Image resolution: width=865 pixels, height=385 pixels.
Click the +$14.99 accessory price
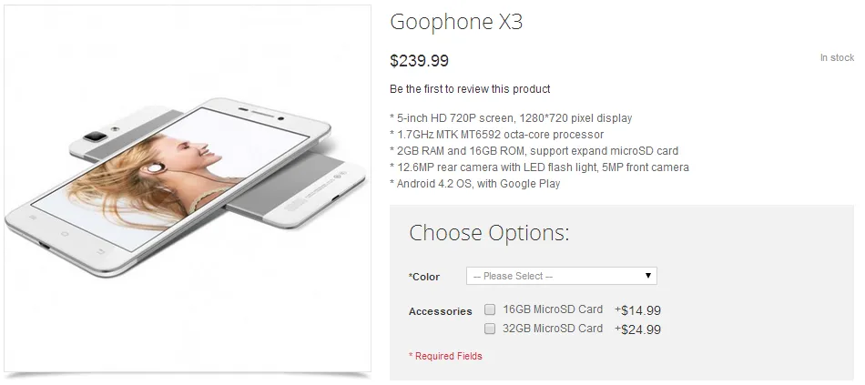point(637,310)
